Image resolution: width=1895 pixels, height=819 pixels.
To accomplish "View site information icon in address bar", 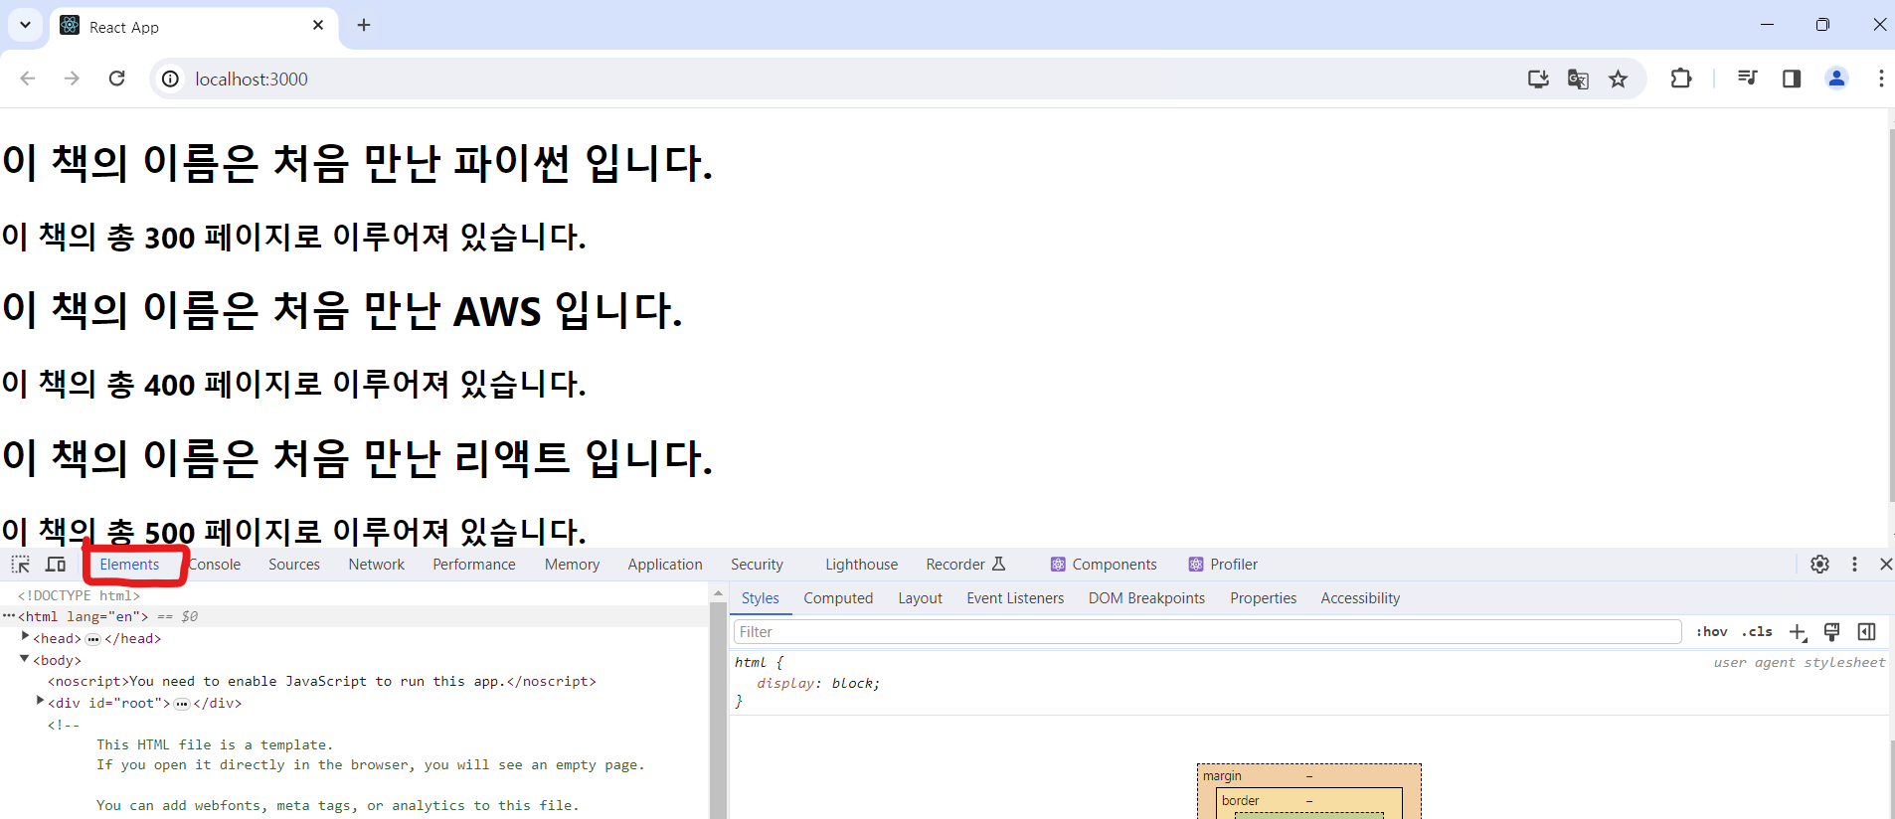I will [x=171, y=79].
